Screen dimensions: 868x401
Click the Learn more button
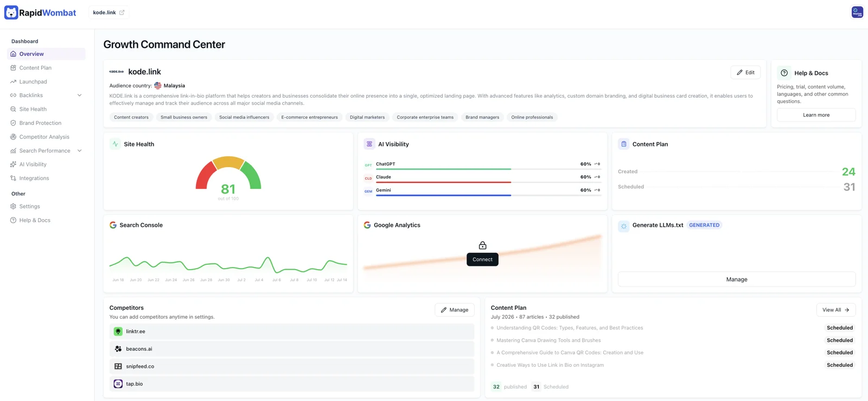tap(816, 115)
